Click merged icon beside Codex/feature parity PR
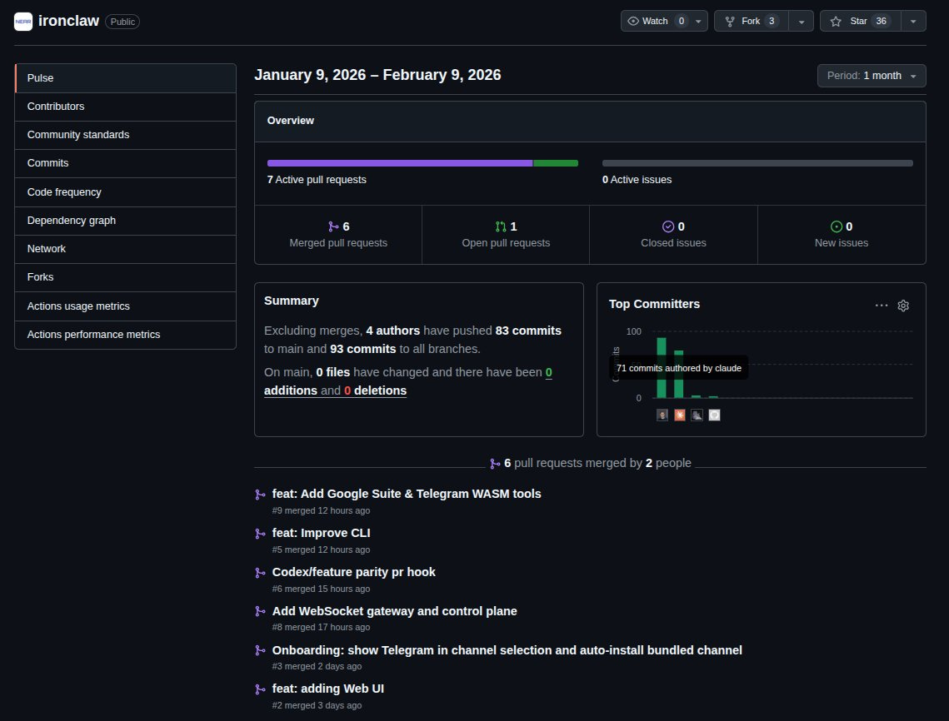The width and height of the screenshot is (949, 721). pos(260,573)
